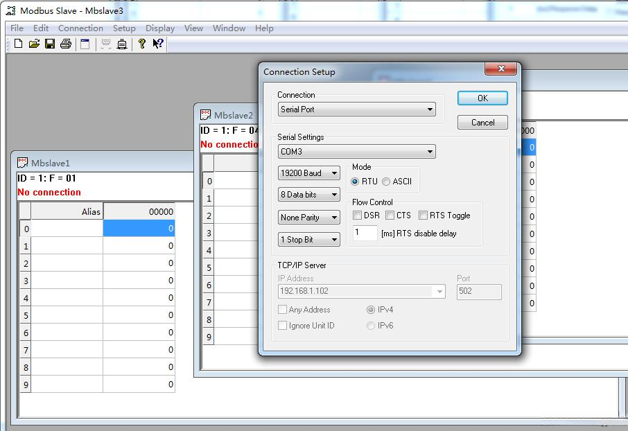The width and height of the screenshot is (628, 431).
Task: Select RTU mode radio button
Action: point(355,182)
